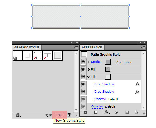The width and height of the screenshot is (156, 128).
Task: Select the APPEARANCE tab
Action: pos(92,48)
